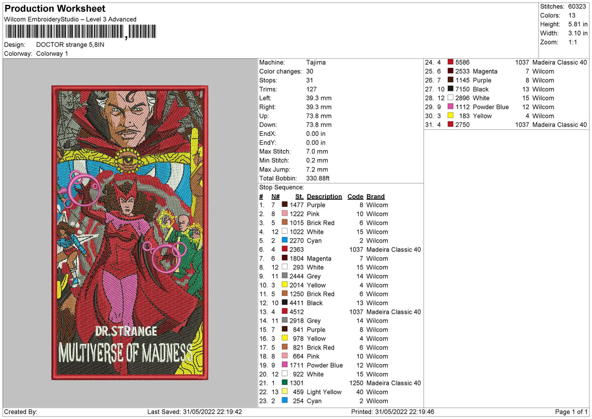The height and width of the screenshot is (419, 592).
Task: Select the grey swatch in stop 9
Action: point(285,276)
